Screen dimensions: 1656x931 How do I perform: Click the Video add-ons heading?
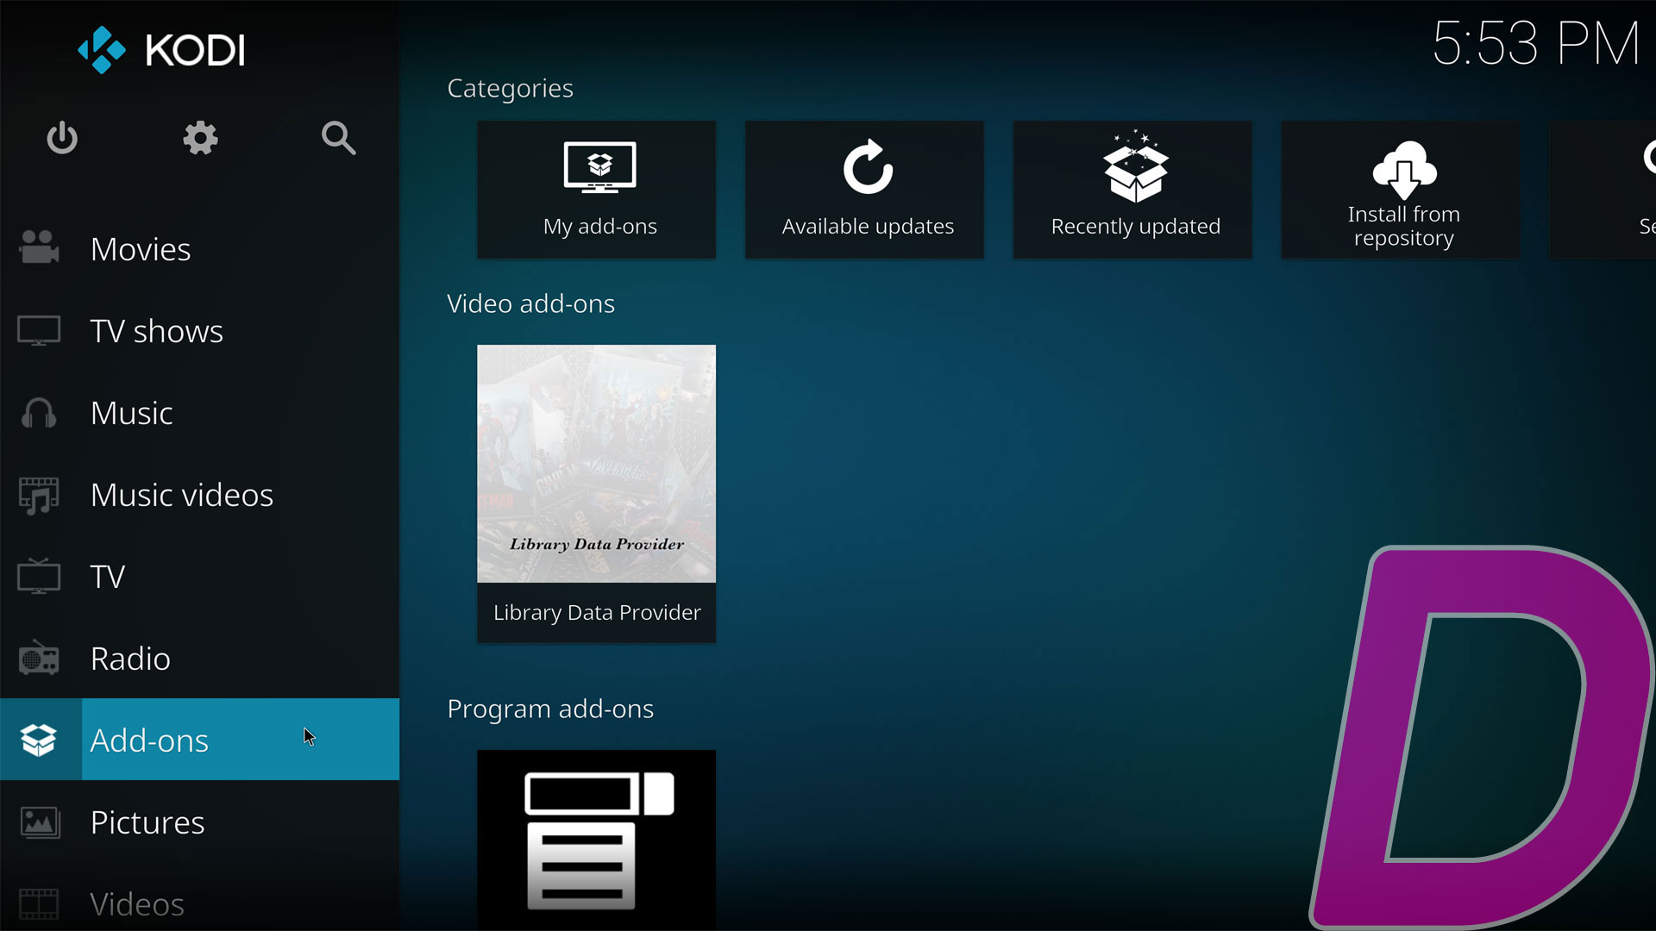coord(530,303)
